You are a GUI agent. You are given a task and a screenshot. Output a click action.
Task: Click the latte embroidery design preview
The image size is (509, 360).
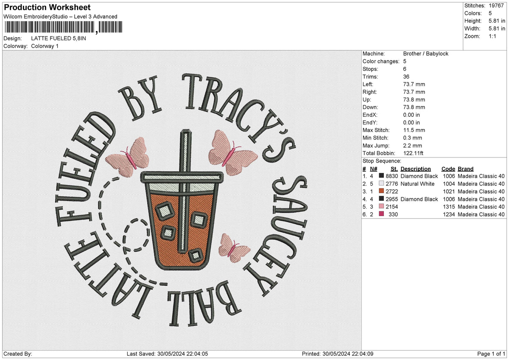[182, 200]
